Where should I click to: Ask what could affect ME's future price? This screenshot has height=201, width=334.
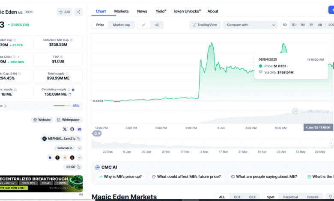[187, 177]
